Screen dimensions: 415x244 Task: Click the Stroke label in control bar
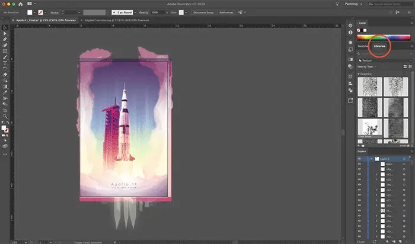[55, 12]
